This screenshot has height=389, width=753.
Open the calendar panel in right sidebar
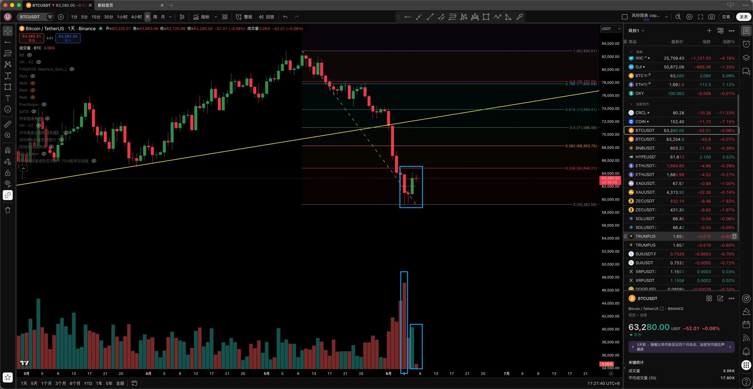[x=746, y=325]
